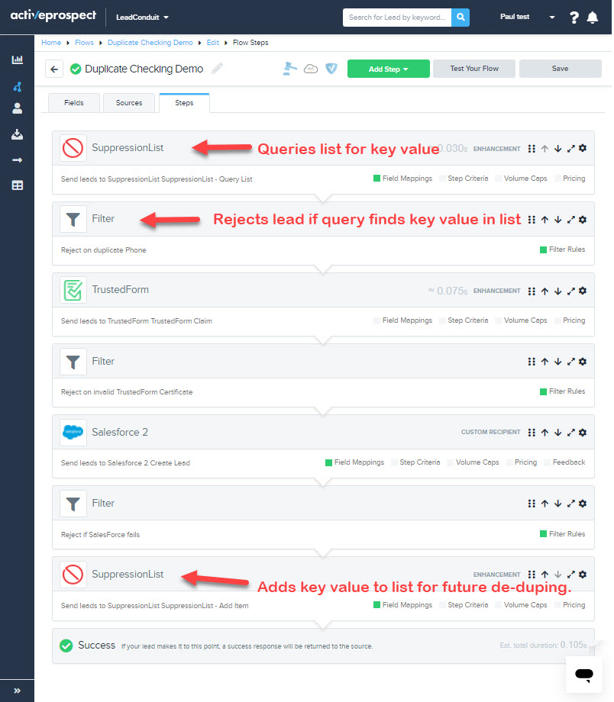Click 'Reject on invalid TrustedForm Certificate' text

coord(127,392)
